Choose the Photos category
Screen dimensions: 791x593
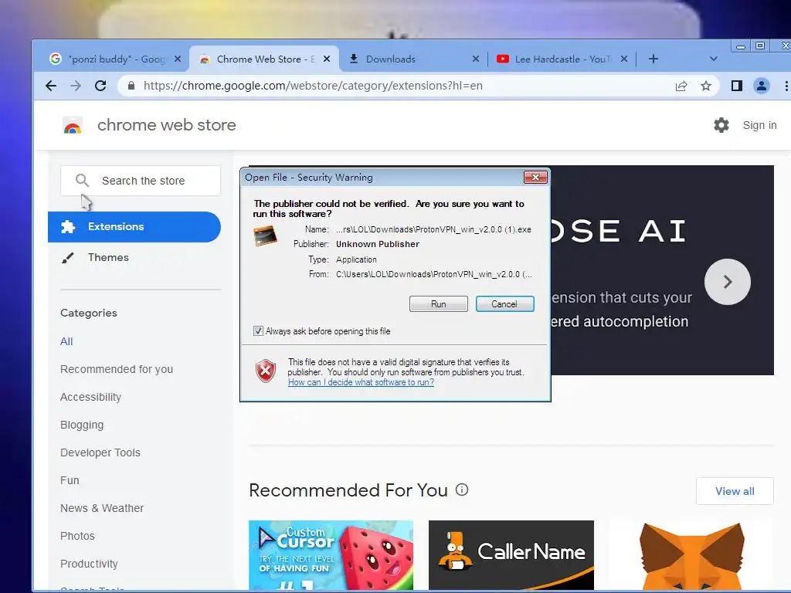(x=78, y=536)
